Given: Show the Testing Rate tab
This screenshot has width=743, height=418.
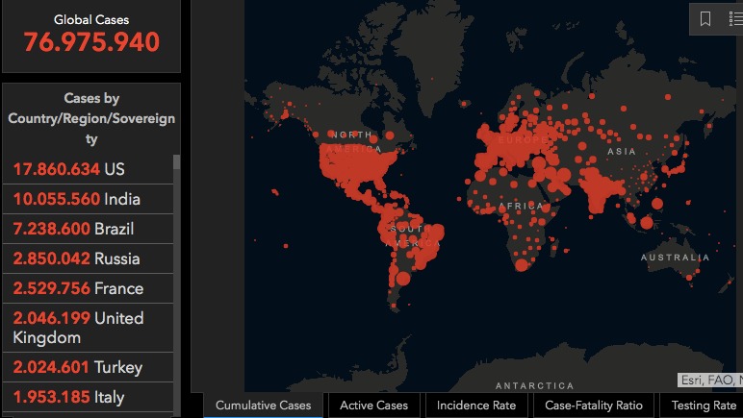Looking at the screenshot, I should [x=703, y=406].
